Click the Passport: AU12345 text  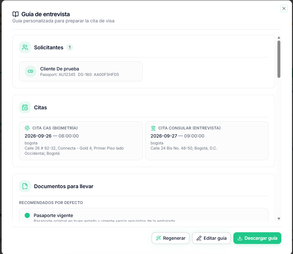58,74
